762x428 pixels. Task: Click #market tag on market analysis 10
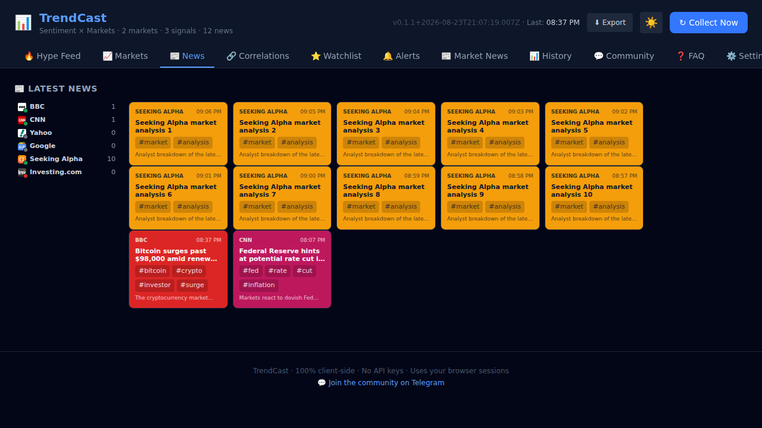[x=569, y=207]
